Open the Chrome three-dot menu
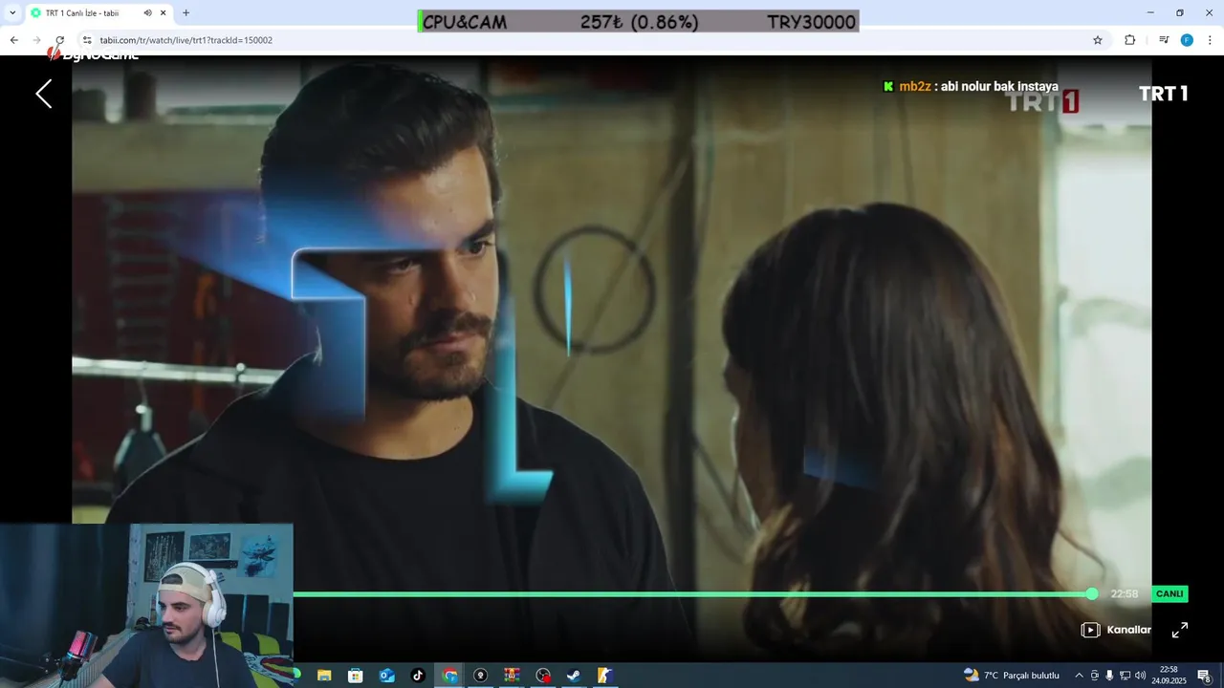The width and height of the screenshot is (1224, 688). [x=1210, y=40]
